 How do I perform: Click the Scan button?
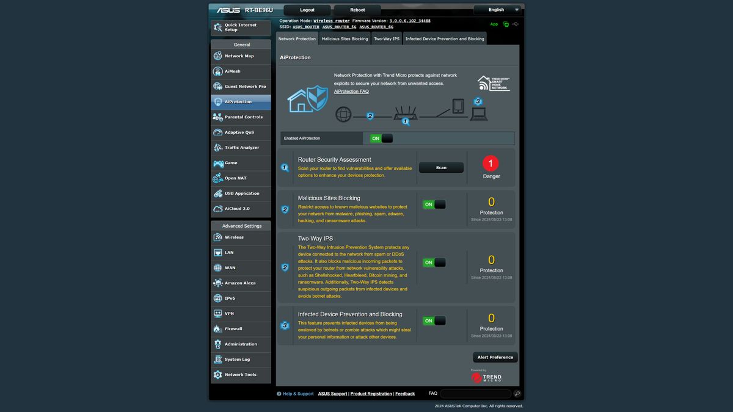click(441, 167)
